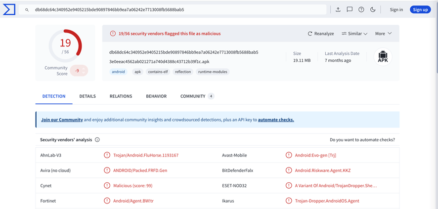Click the upload file icon
438x209 pixels.
pyautogui.click(x=338, y=10)
